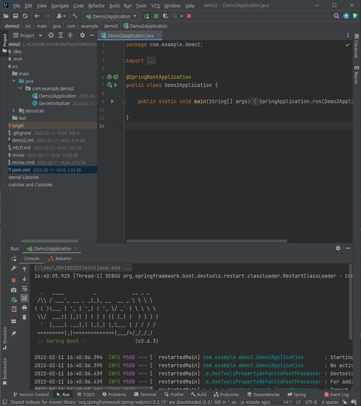The width and height of the screenshot is (361, 406).
Task: Expand the folded main method body
Action: 124,101
